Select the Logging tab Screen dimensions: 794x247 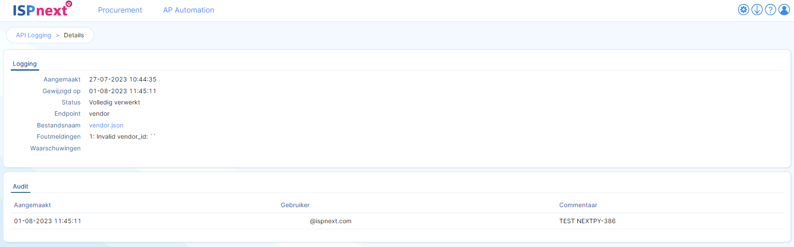point(25,64)
